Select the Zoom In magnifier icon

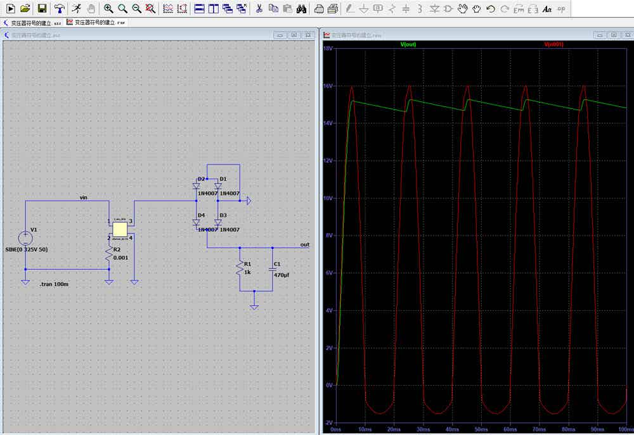click(108, 8)
